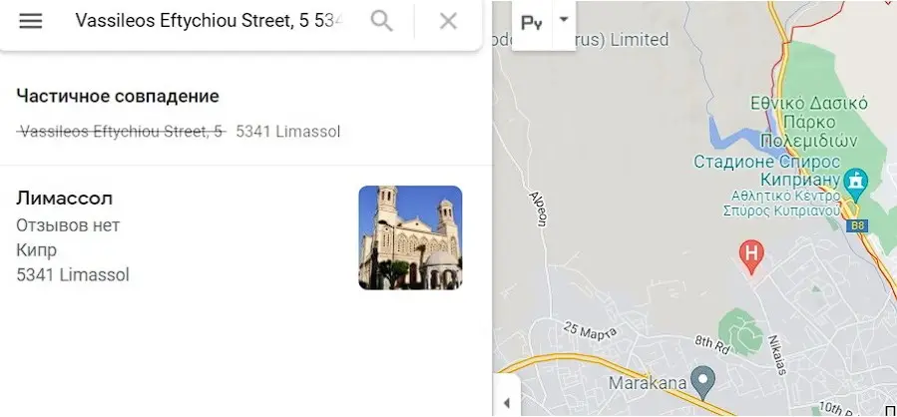Open the hamburger main menu
Image resolution: width=897 pixels, height=417 pixels.
pyautogui.click(x=31, y=21)
